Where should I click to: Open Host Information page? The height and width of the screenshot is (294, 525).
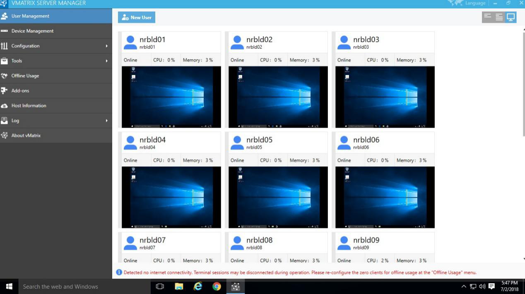(x=56, y=105)
